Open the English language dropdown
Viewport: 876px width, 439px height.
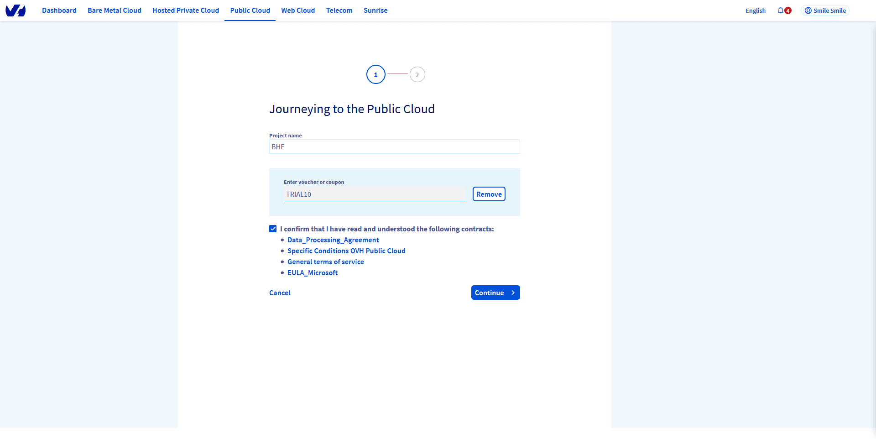coord(755,10)
